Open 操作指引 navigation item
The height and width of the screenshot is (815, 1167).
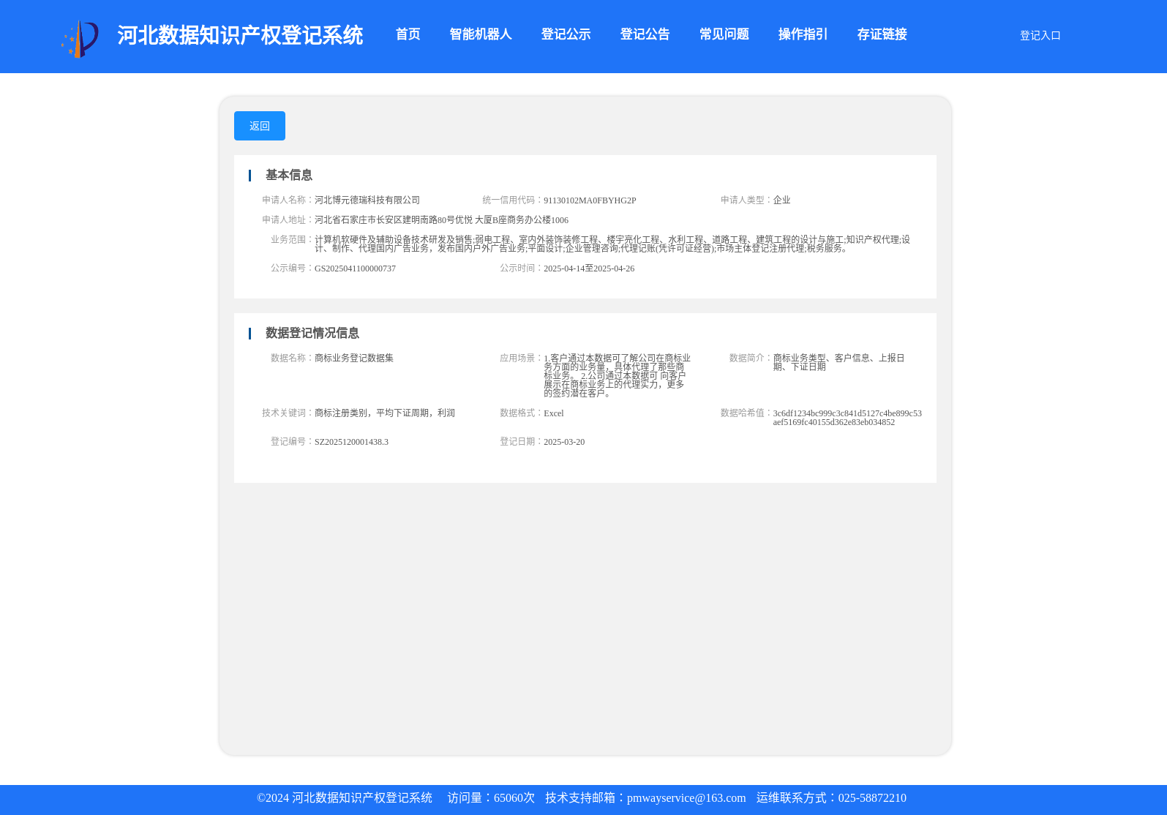(803, 34)
